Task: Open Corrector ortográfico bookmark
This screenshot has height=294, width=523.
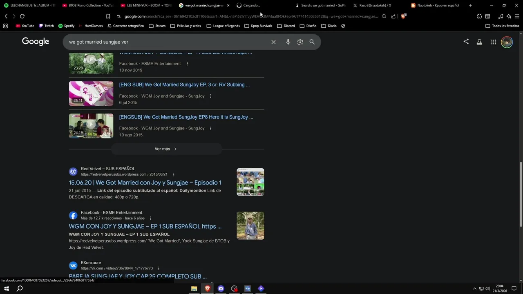Action: 125,26
